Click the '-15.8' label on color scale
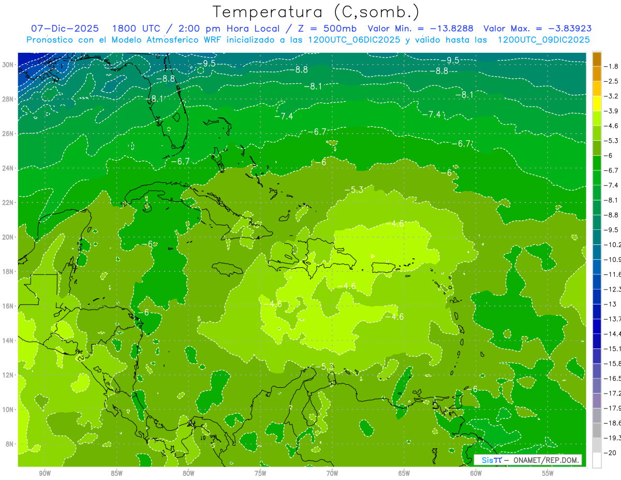Screen dimensions: 621x480 point(613,363)
